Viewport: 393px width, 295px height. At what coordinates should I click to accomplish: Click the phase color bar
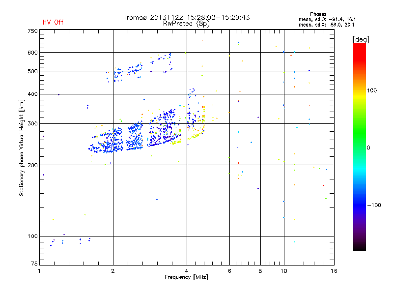click(360, 147)
